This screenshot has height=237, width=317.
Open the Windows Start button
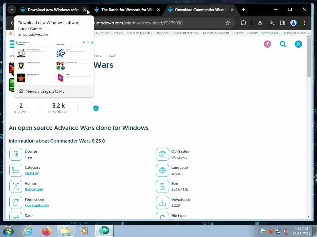[x=8, y=231]
